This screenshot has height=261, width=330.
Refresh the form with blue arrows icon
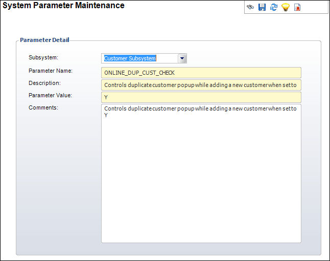[x=274, y=7]
